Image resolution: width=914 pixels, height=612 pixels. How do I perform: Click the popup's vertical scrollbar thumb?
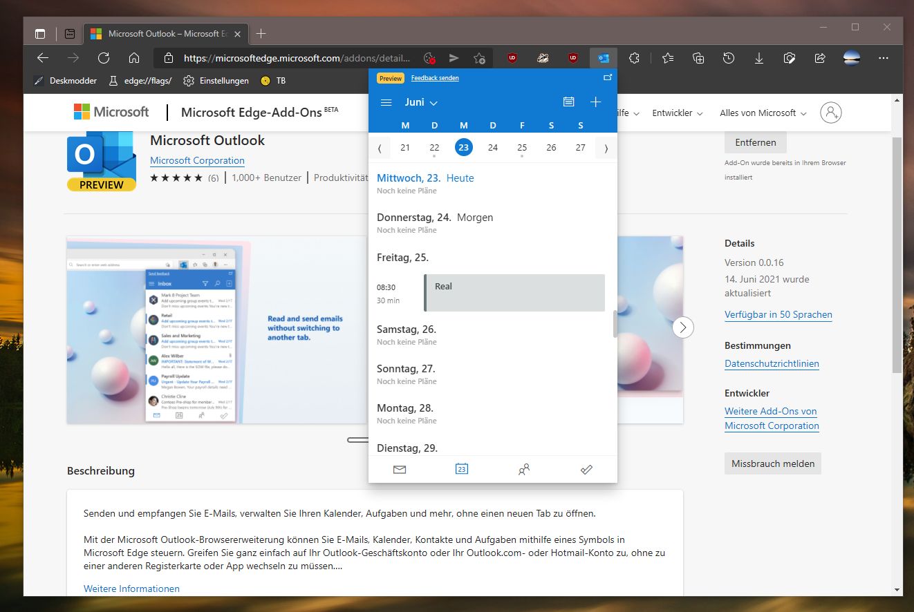(615, 324)
